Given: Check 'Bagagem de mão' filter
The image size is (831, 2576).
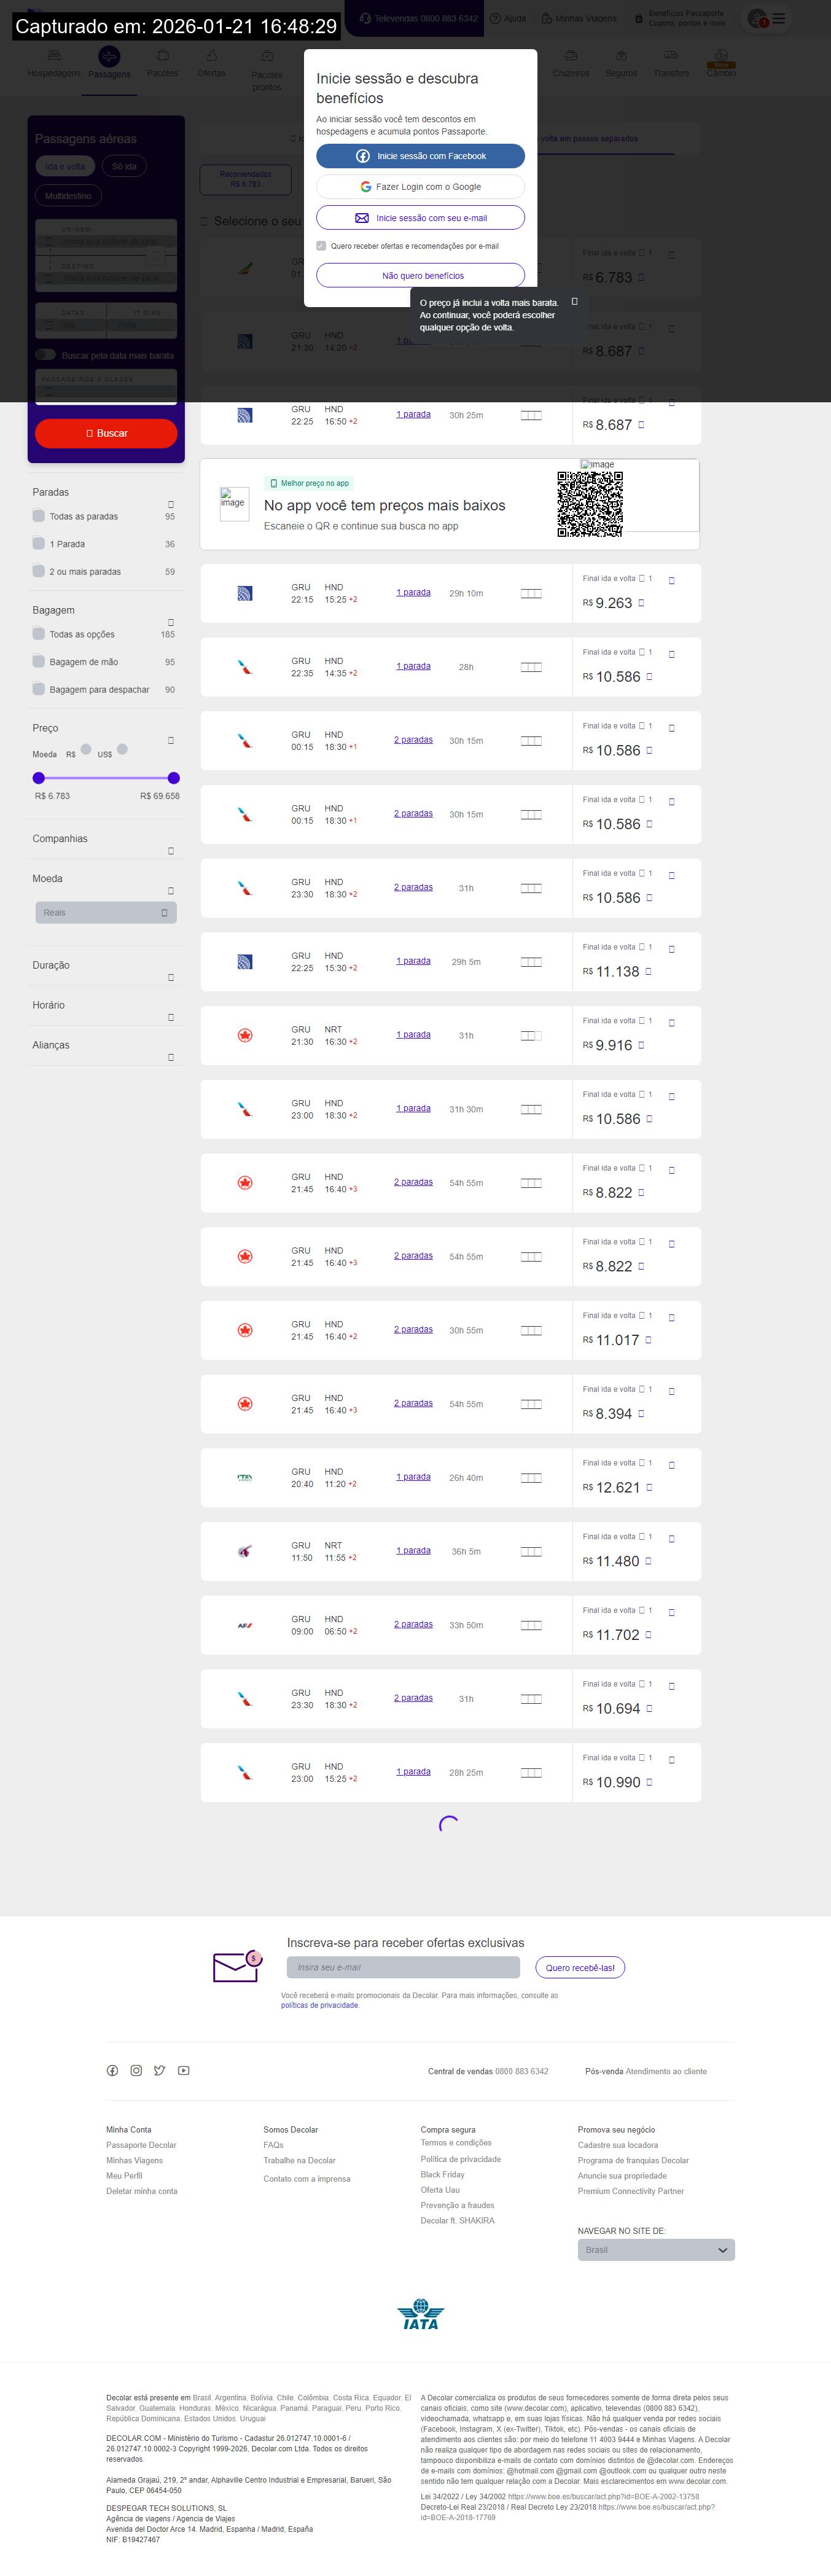Looking at the screenshot, I should pyautogui.click(x=39, y=661).
